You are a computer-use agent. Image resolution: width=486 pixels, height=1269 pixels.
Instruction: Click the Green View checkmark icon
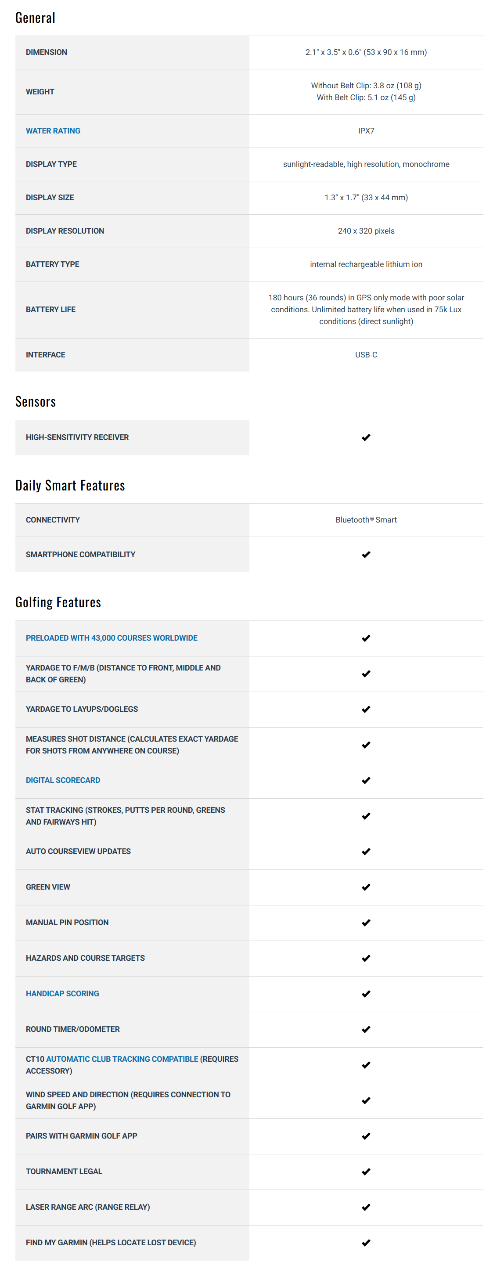[x=365, y=887]
